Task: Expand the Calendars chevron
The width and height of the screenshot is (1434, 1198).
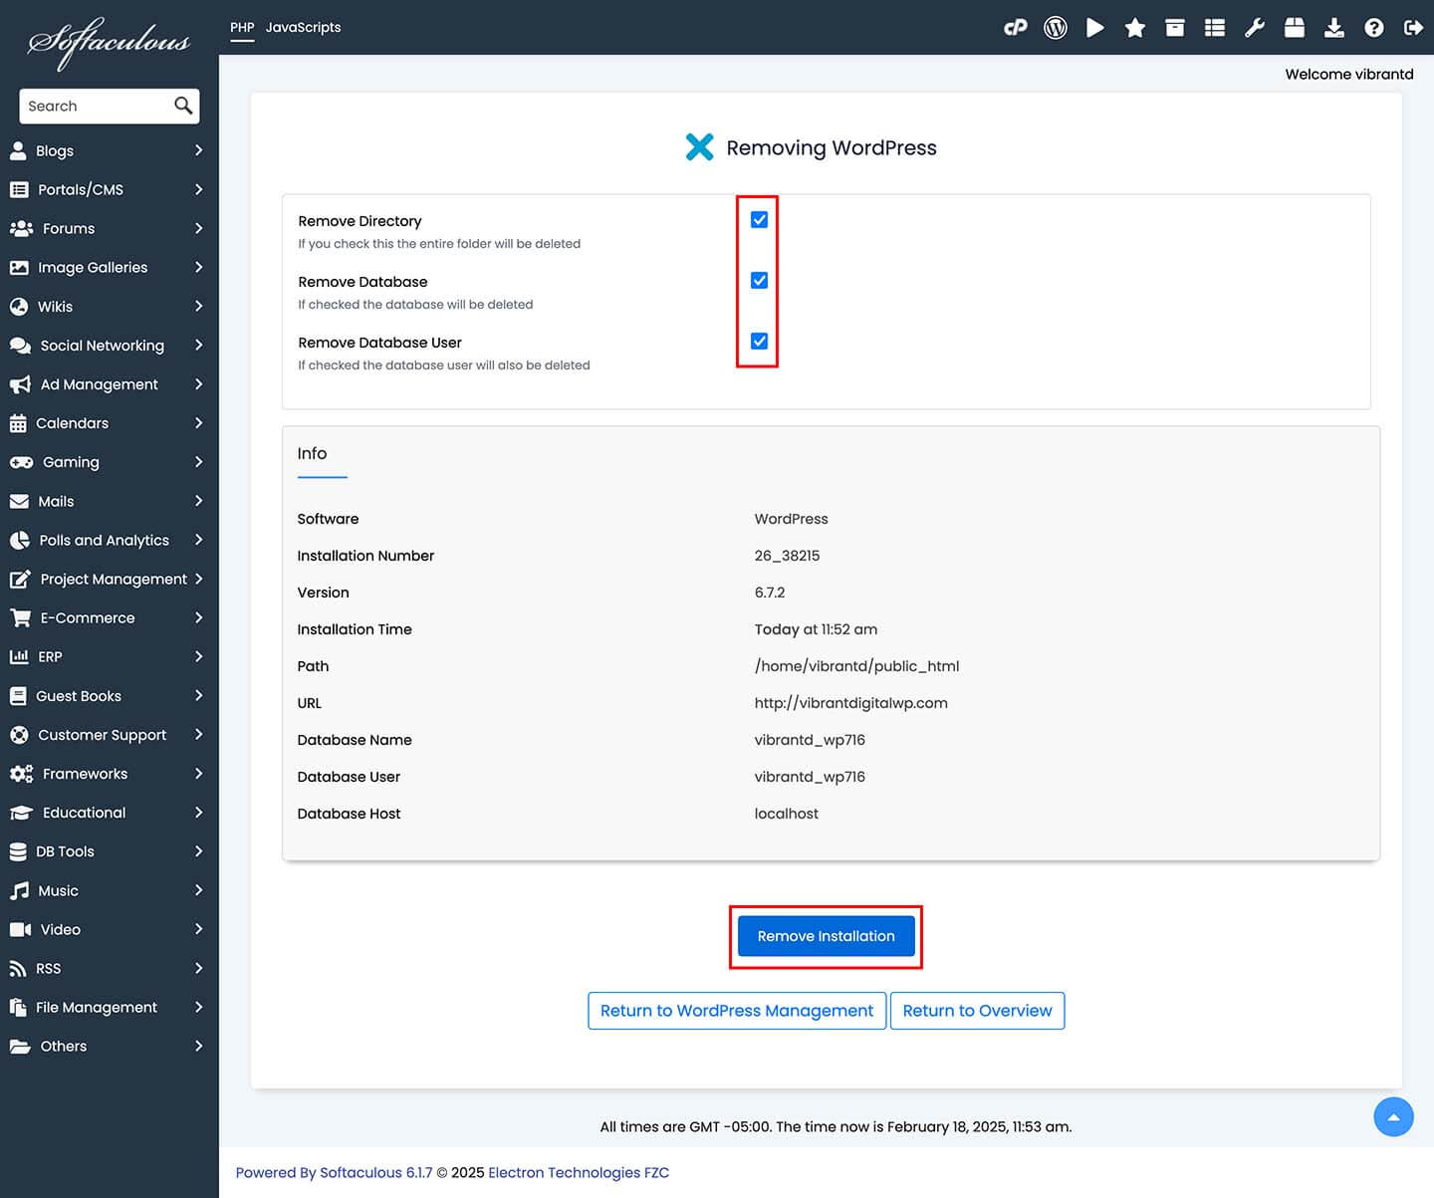Action: (199, 422)
